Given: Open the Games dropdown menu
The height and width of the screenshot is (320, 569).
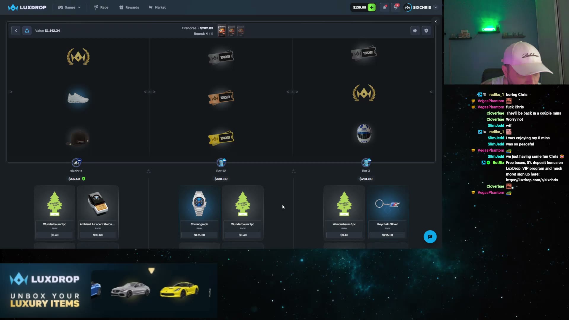Looking at the screenshot, I should point(69,7).
